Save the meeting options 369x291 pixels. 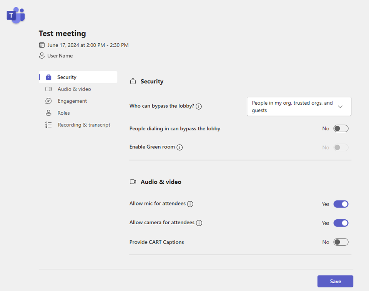(335, 281)
